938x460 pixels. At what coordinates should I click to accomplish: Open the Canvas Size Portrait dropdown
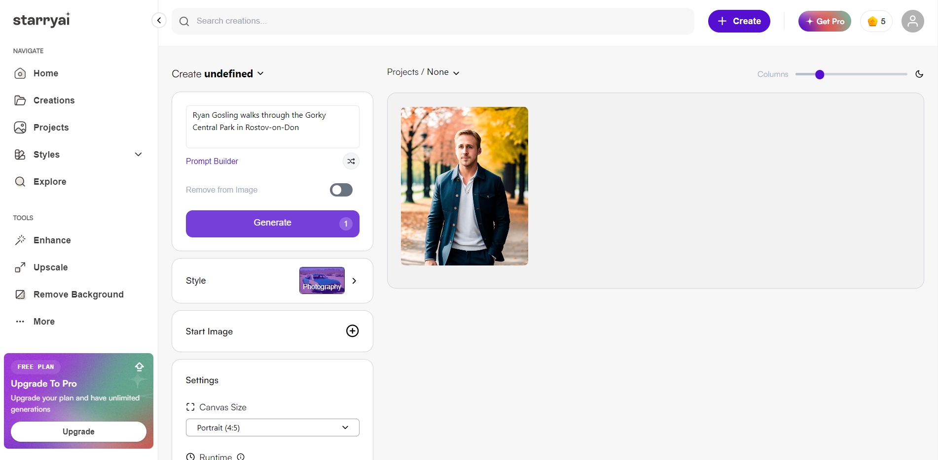pyautogui.click(x=272, y=427)
